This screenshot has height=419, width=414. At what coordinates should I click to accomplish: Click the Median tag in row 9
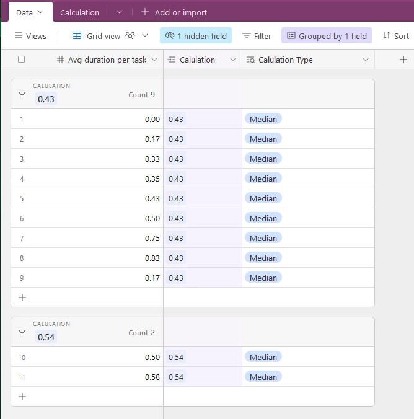pos(263,278)
